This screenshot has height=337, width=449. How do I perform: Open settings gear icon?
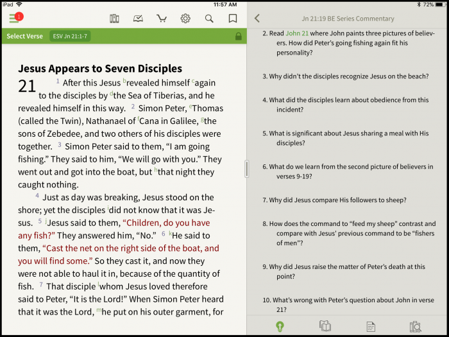[x=185, y=19]
